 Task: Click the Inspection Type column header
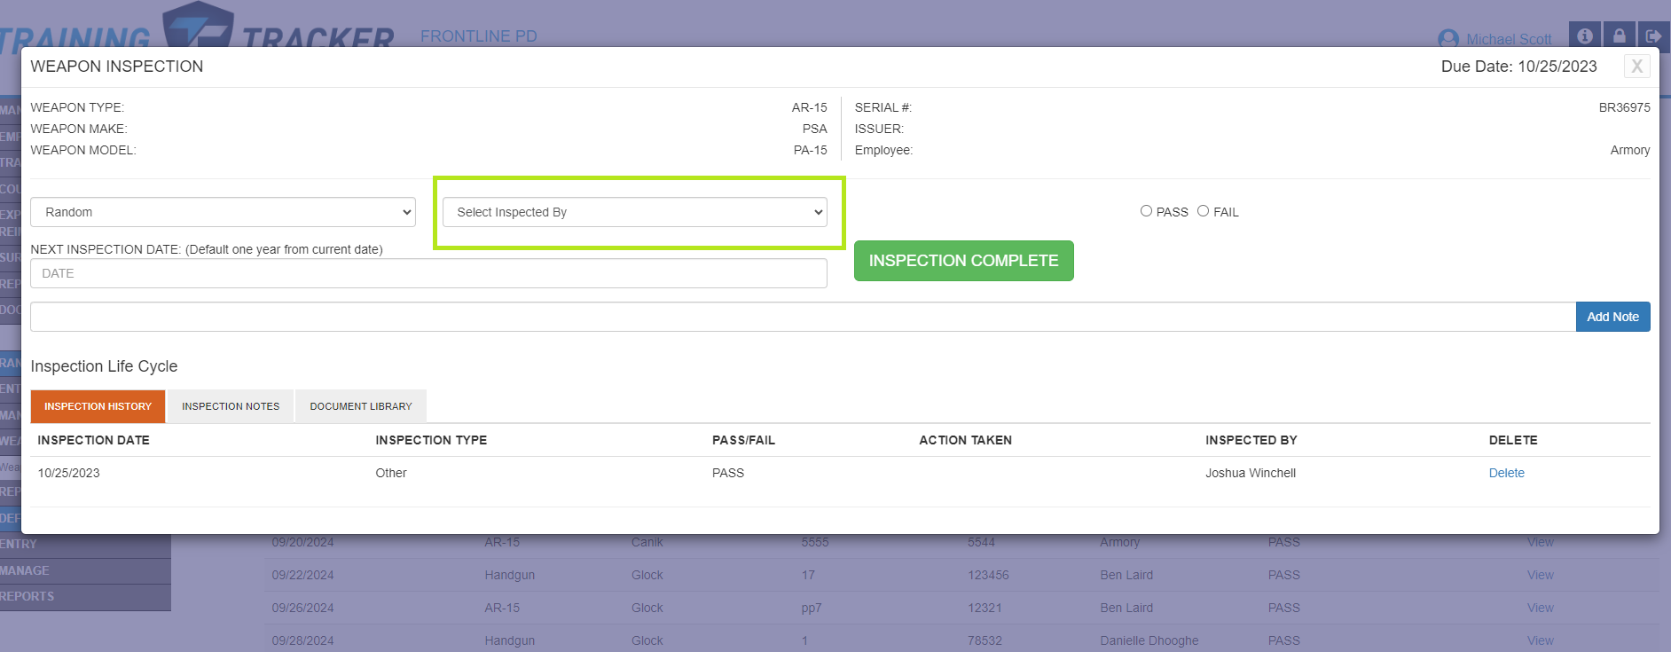[x=431, y=440]
